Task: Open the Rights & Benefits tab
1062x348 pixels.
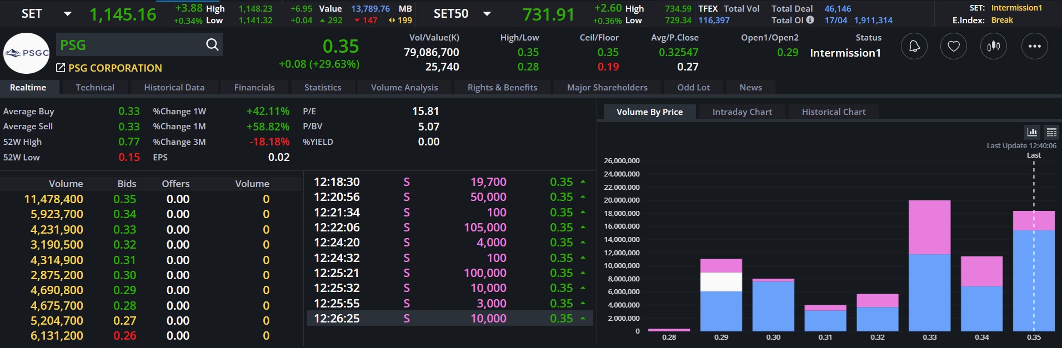Action: (503, 87)
